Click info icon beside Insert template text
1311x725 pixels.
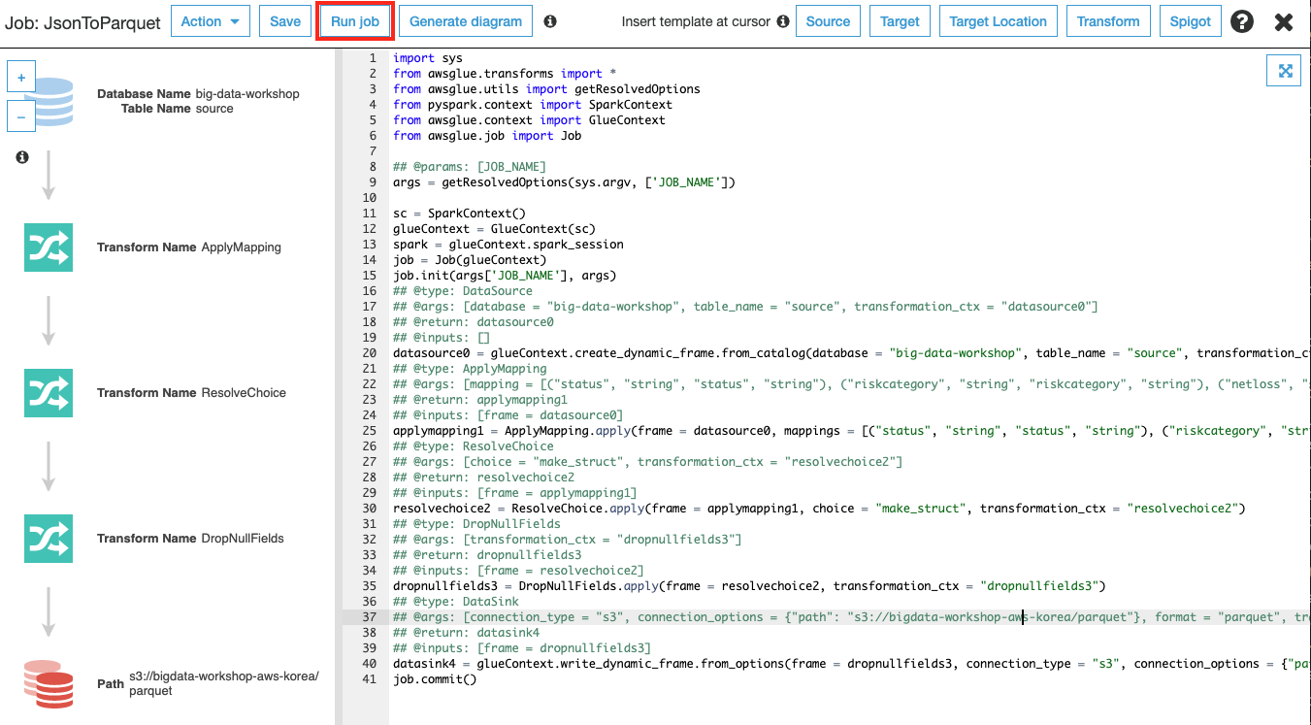[x=782, y=21]
